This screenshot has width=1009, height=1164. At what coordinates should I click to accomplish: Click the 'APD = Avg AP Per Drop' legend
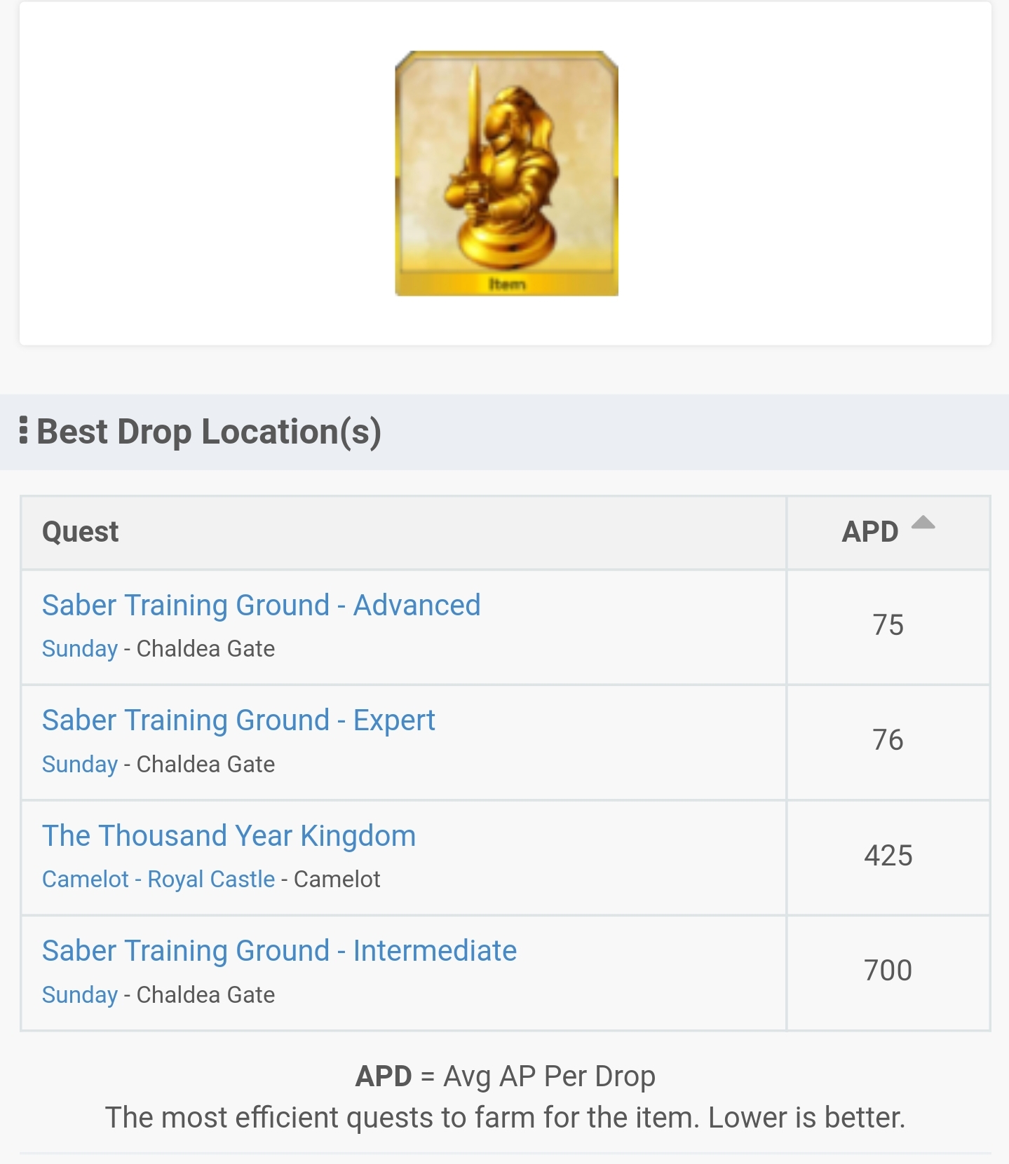505,1076
